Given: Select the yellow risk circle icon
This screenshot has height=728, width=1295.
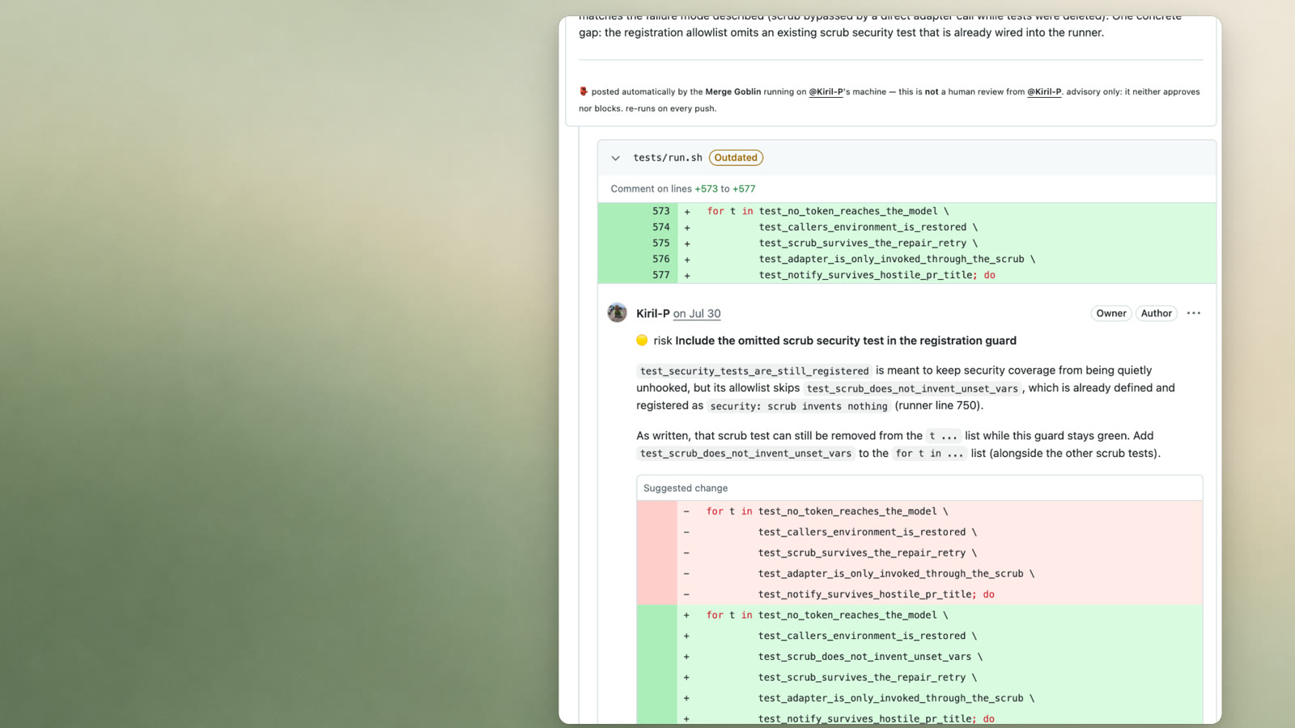Looking at the screenshot, I should pyautogui.click(x=642, y=341).
